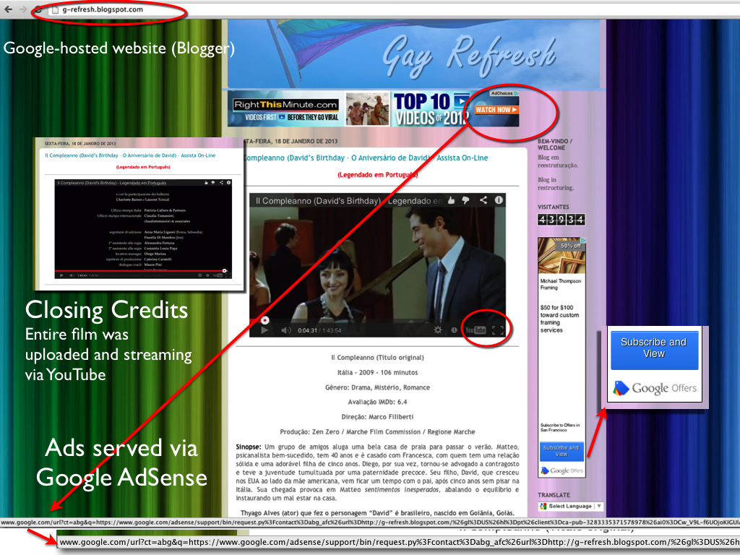Open the Select Language dropdown
The height and width of the screenshot is (555, 740).
click(x=571, y=507)
